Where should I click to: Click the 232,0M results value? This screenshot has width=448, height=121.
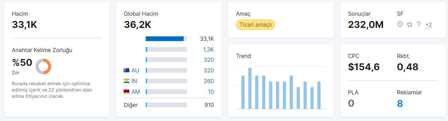tap(366, 24)
